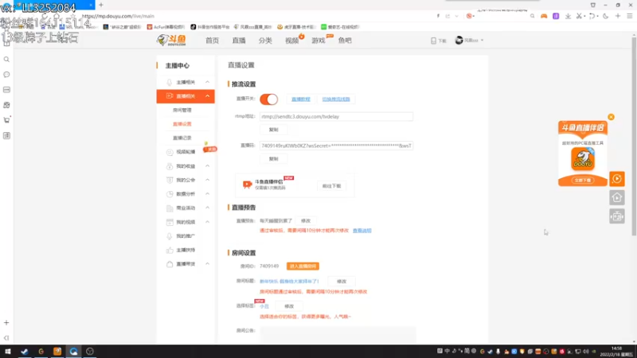
Task: Open the browser downloads icon
Action: 568,16
